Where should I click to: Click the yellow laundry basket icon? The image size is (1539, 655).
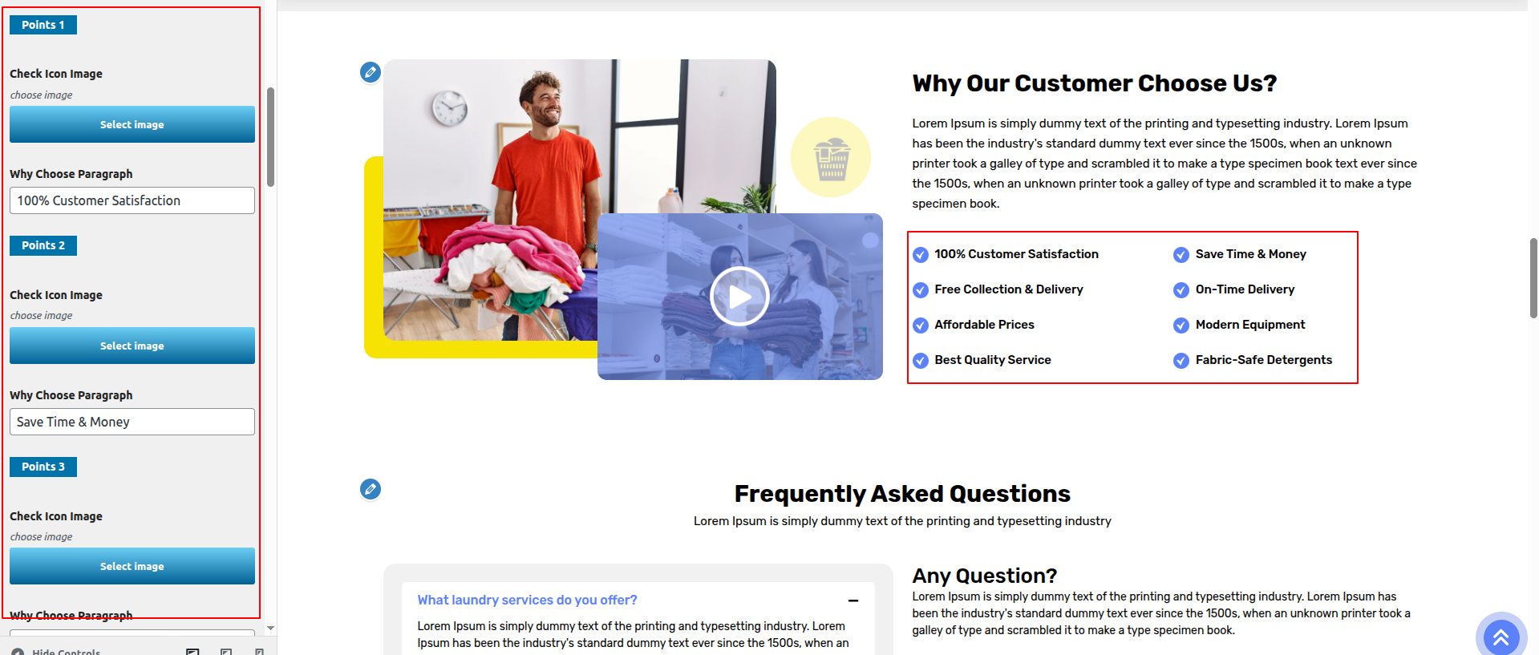click(x=830, y=157)
